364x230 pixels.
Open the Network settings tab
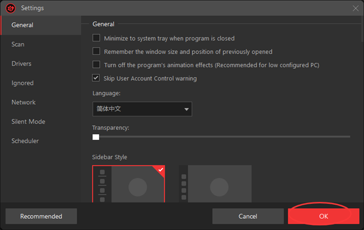[x=24, y=102]
